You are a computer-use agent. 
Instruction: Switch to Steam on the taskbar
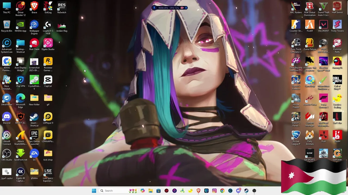tap(246, 191)
